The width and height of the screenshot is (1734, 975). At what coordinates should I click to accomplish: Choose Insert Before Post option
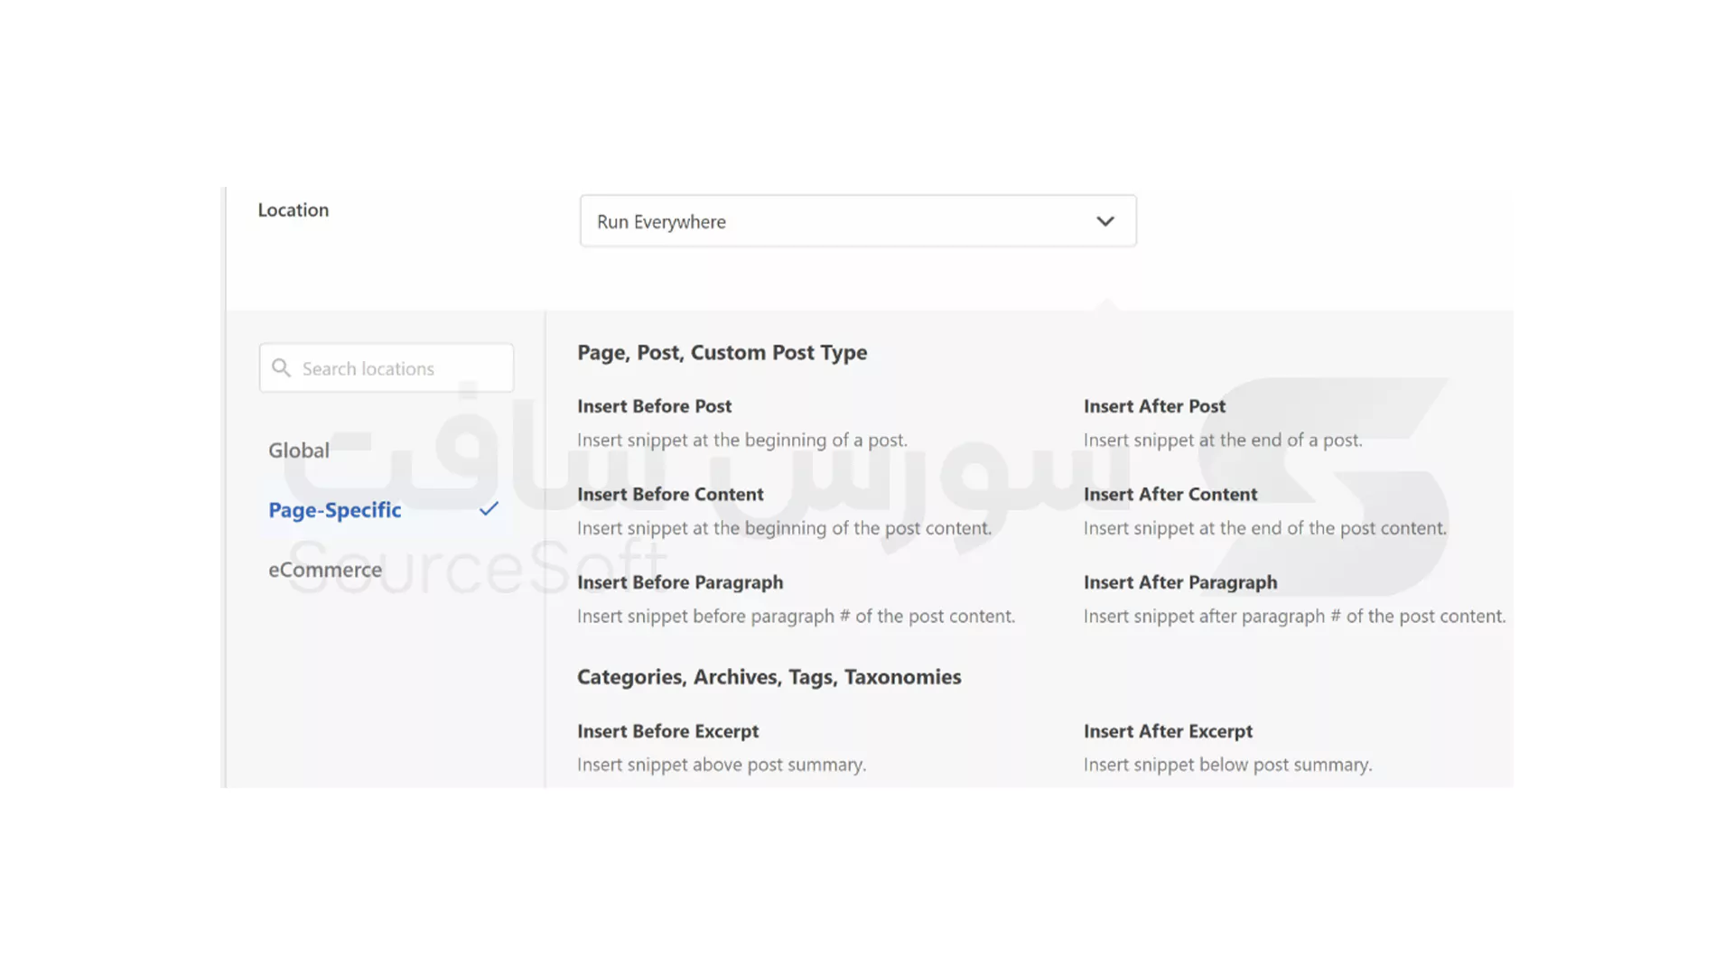point(655,406)
